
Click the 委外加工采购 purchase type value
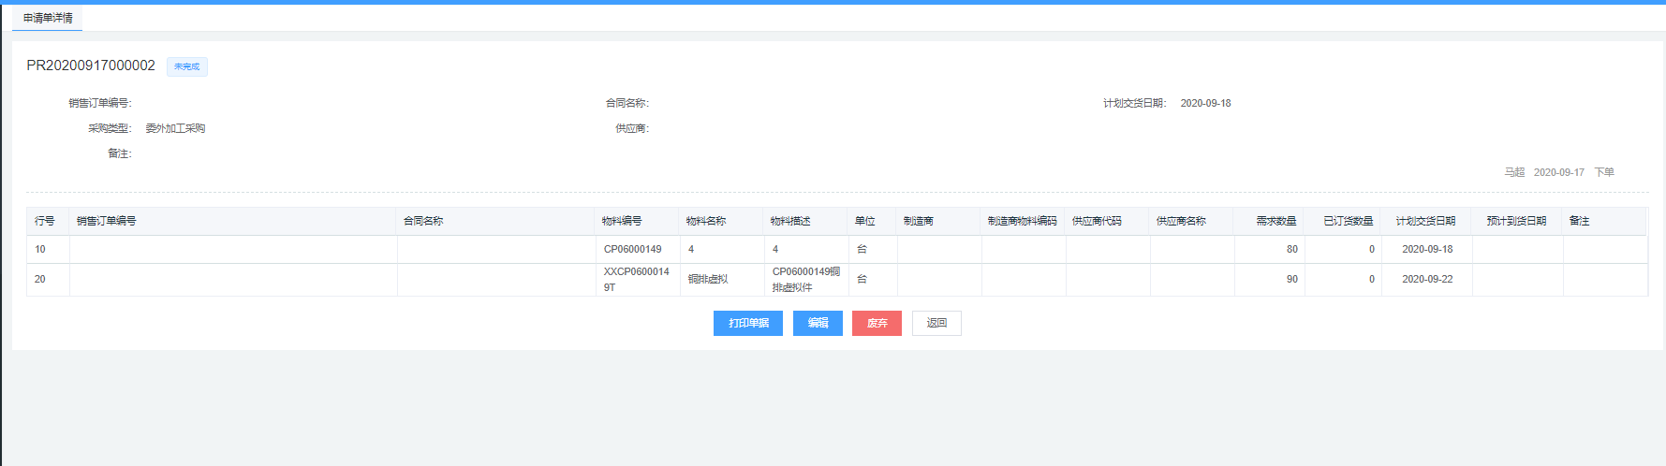coord(175,128)
